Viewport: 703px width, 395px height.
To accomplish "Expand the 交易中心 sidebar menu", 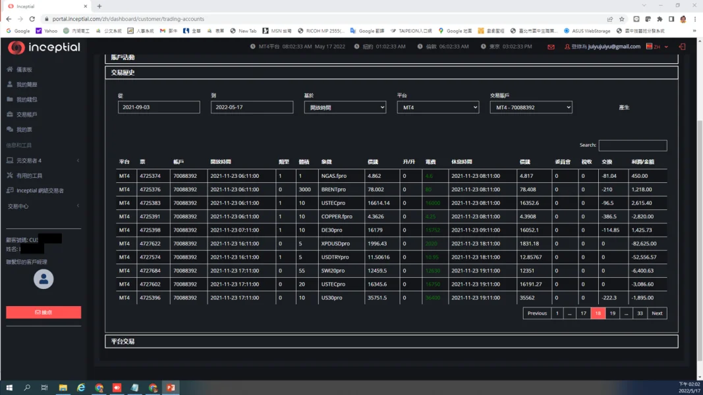I will point(43,206).
